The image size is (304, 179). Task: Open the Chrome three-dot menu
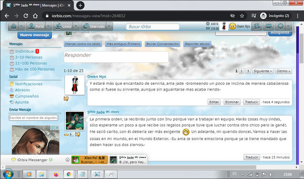coord(297,16)
